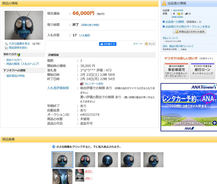
Task: Open 出品者のその他のオークションを見る link
Action: (x=188, y=27)
